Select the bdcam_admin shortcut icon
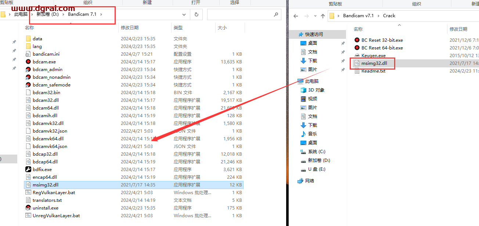The image size is (479, 226). 28,69
